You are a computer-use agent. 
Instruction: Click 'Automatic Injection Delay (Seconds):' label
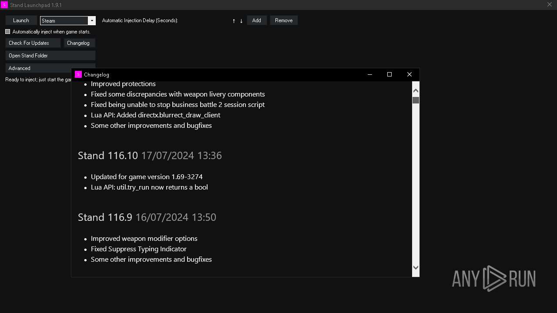tap(140, 20)
